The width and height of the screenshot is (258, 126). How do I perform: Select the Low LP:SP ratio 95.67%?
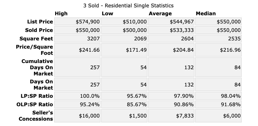pos(137,96)
